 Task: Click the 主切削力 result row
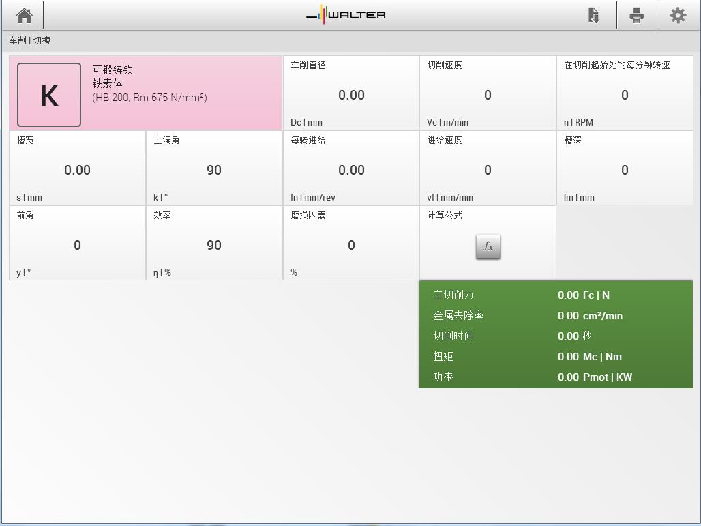click(x=556, y=295)
